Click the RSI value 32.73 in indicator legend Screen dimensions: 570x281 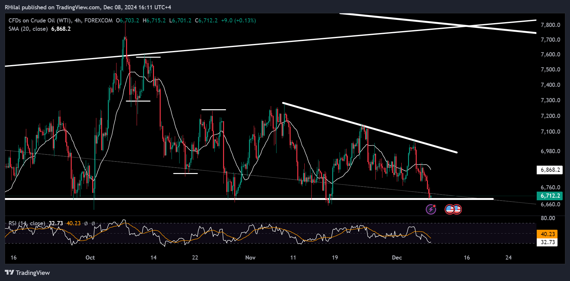click(56, 223)
